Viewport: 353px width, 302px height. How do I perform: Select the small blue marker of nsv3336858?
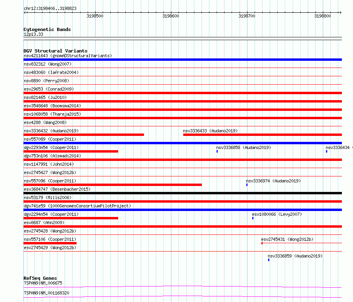click(217, 151)
